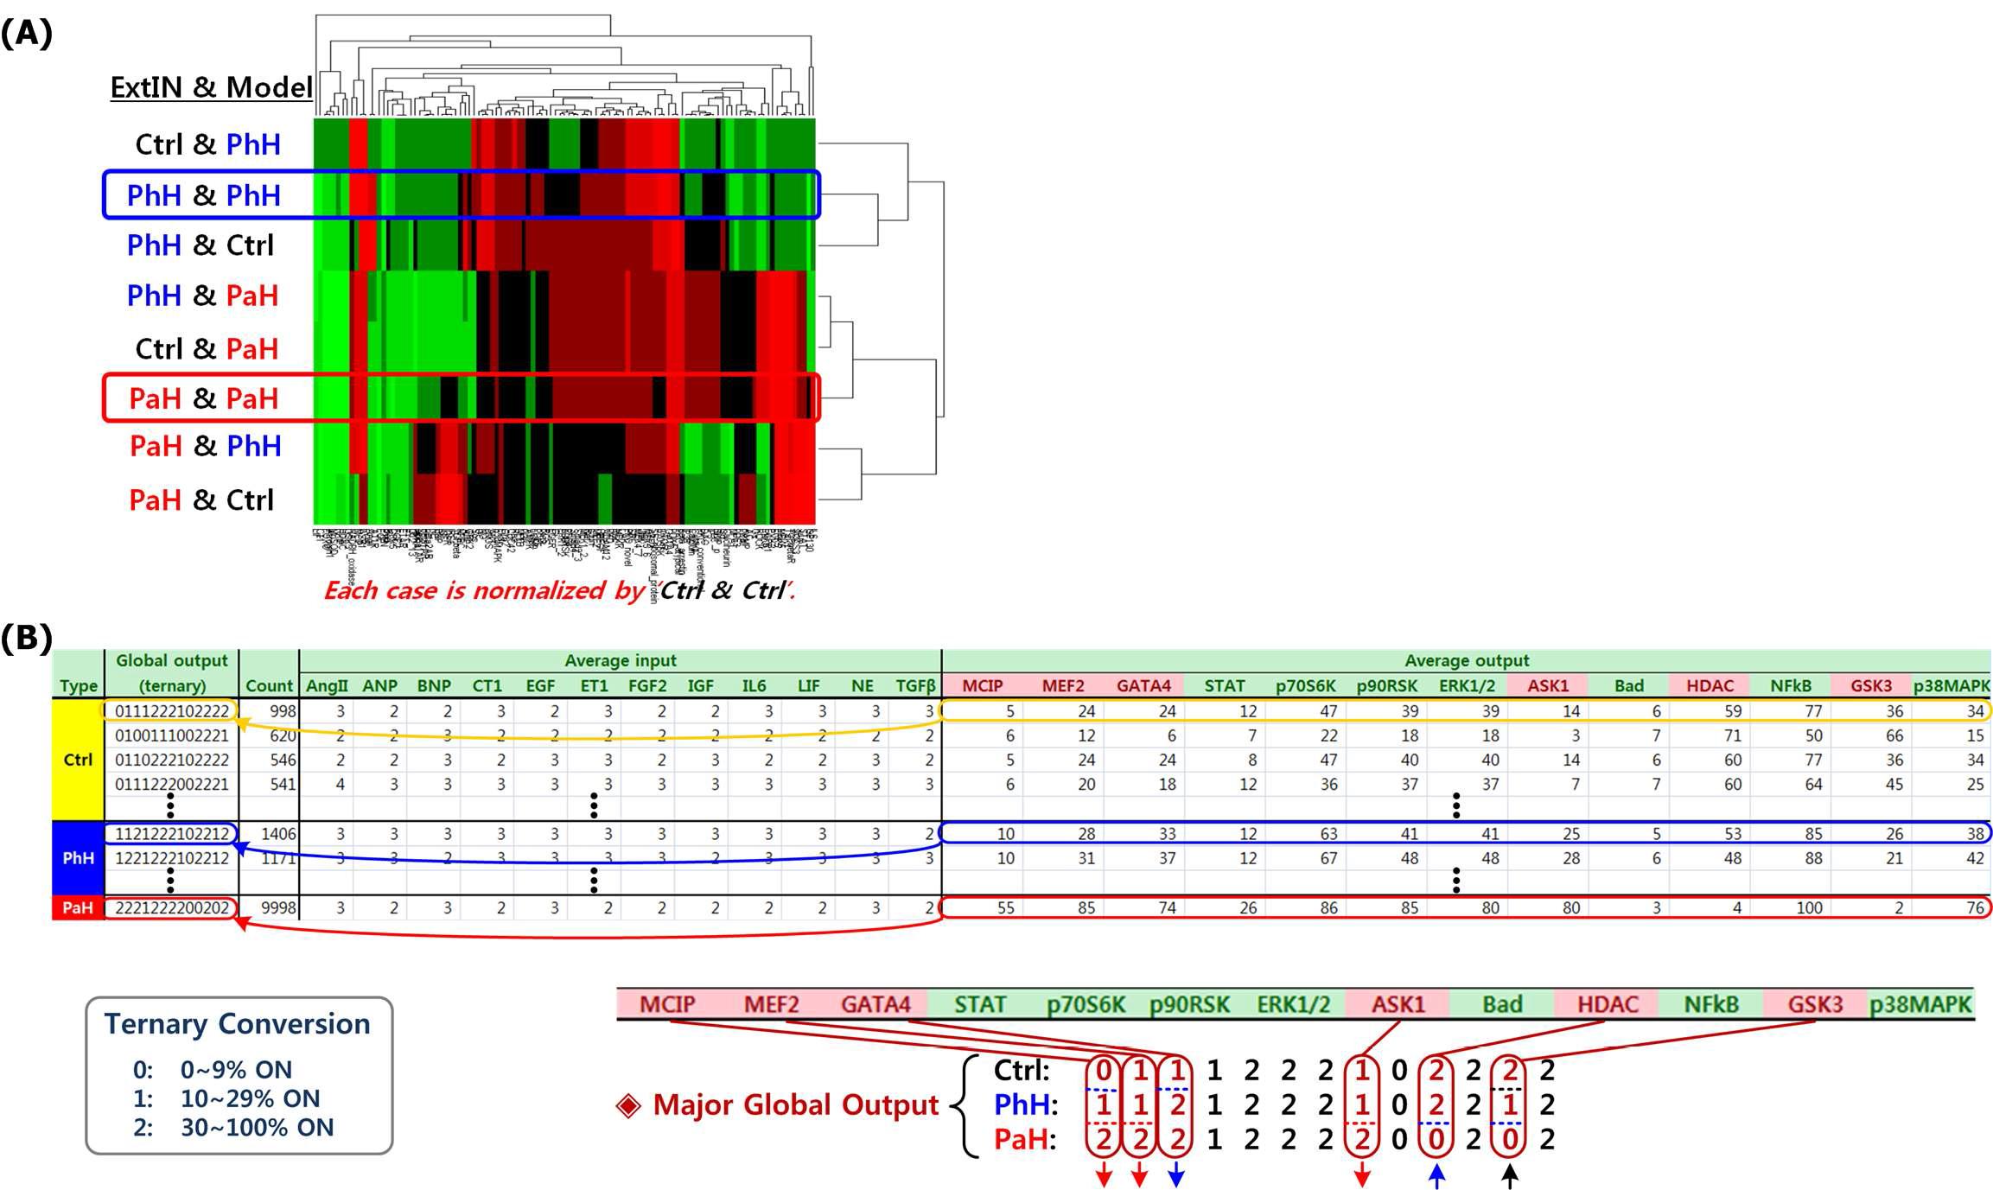Select the 'NE' input column header

click(x=862, y=685)
